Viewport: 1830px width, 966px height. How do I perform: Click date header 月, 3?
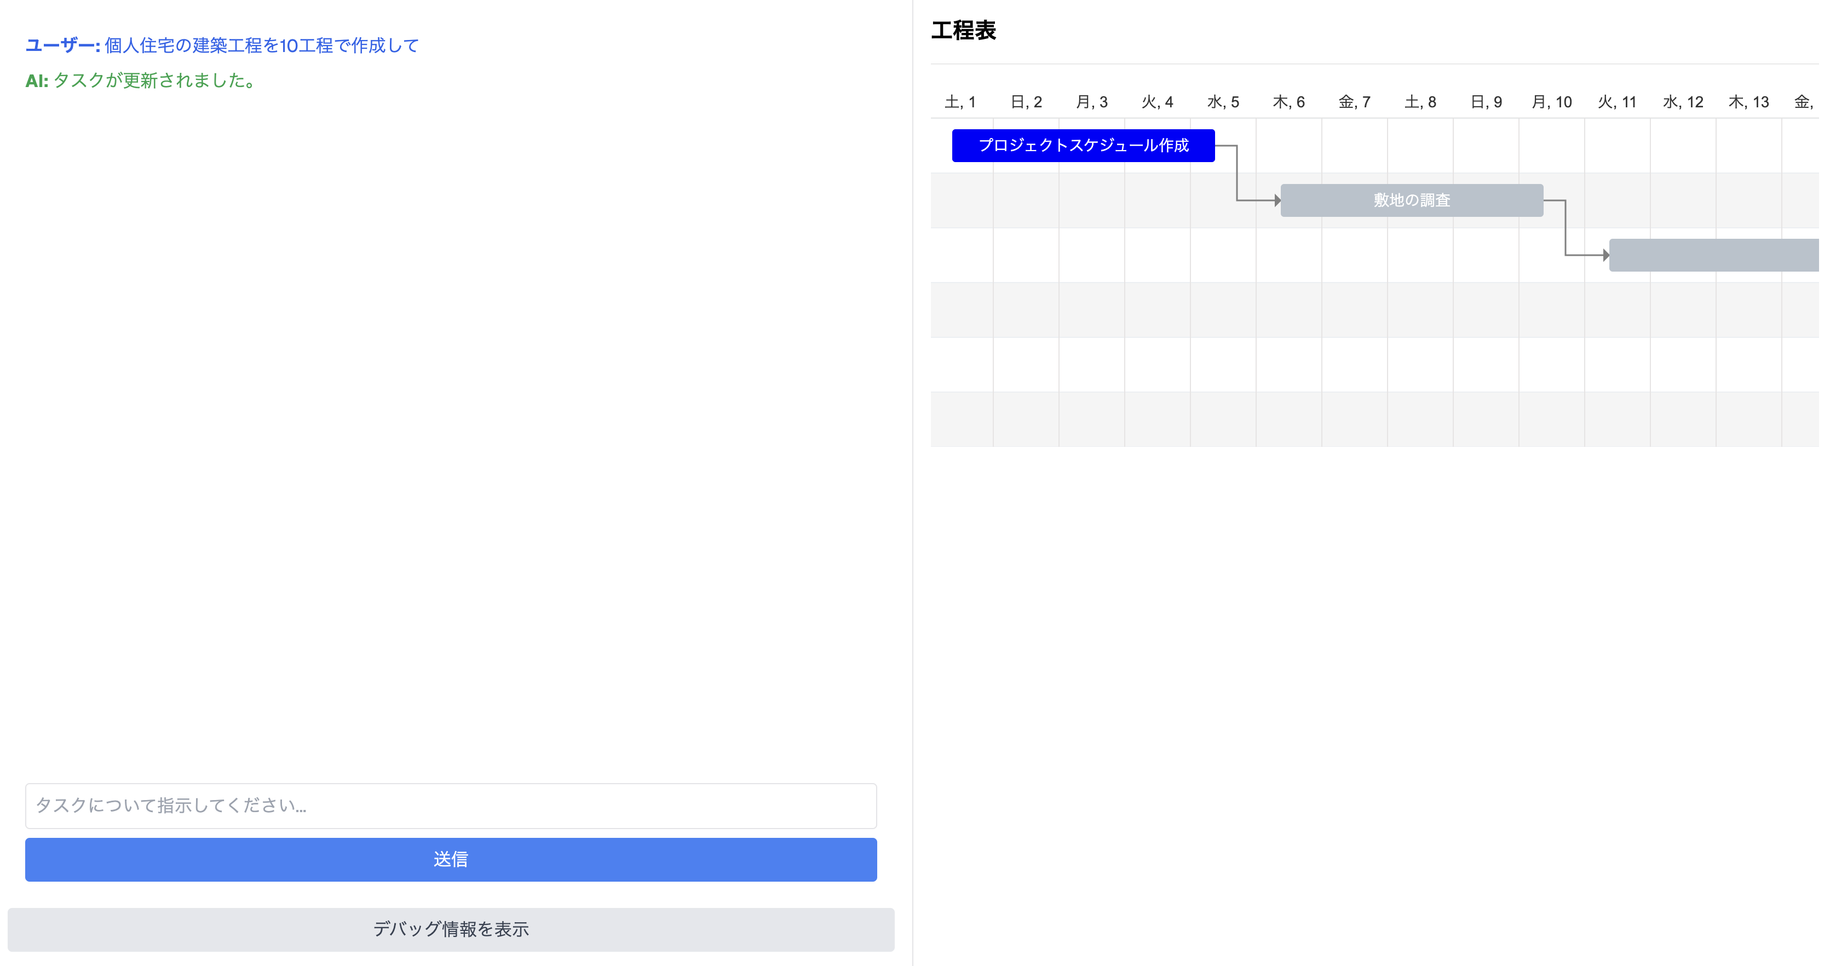1091,102
